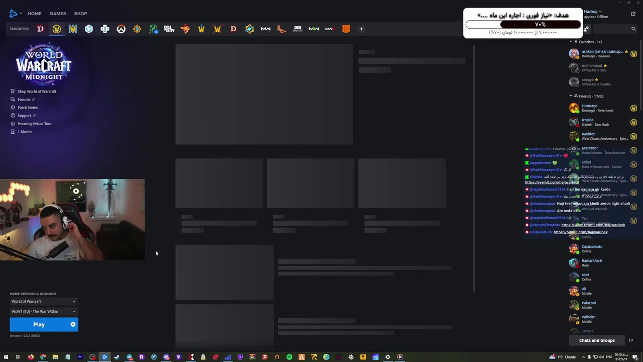
Task: Click the Play button
Action: coord(39,324)
